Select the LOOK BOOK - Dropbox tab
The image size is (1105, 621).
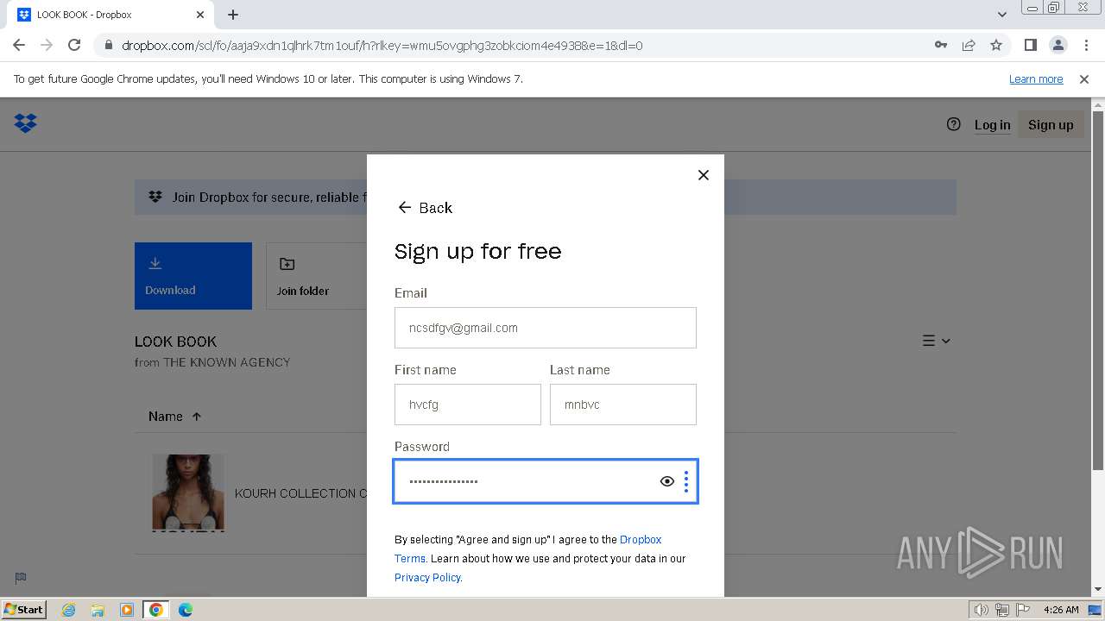point(110,15)
